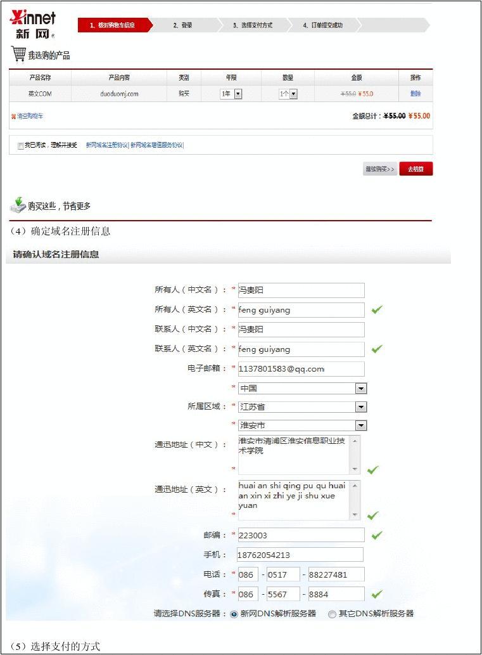Click scrollbar of English address textarea
The height and width of the screenshot is (655, 482).
coord(355,500)
